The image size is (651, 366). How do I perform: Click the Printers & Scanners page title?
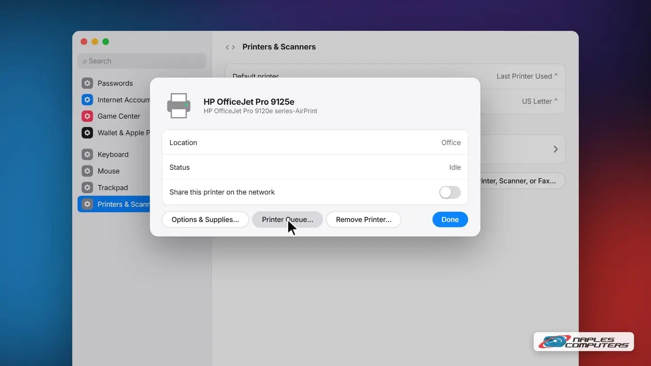279,47
